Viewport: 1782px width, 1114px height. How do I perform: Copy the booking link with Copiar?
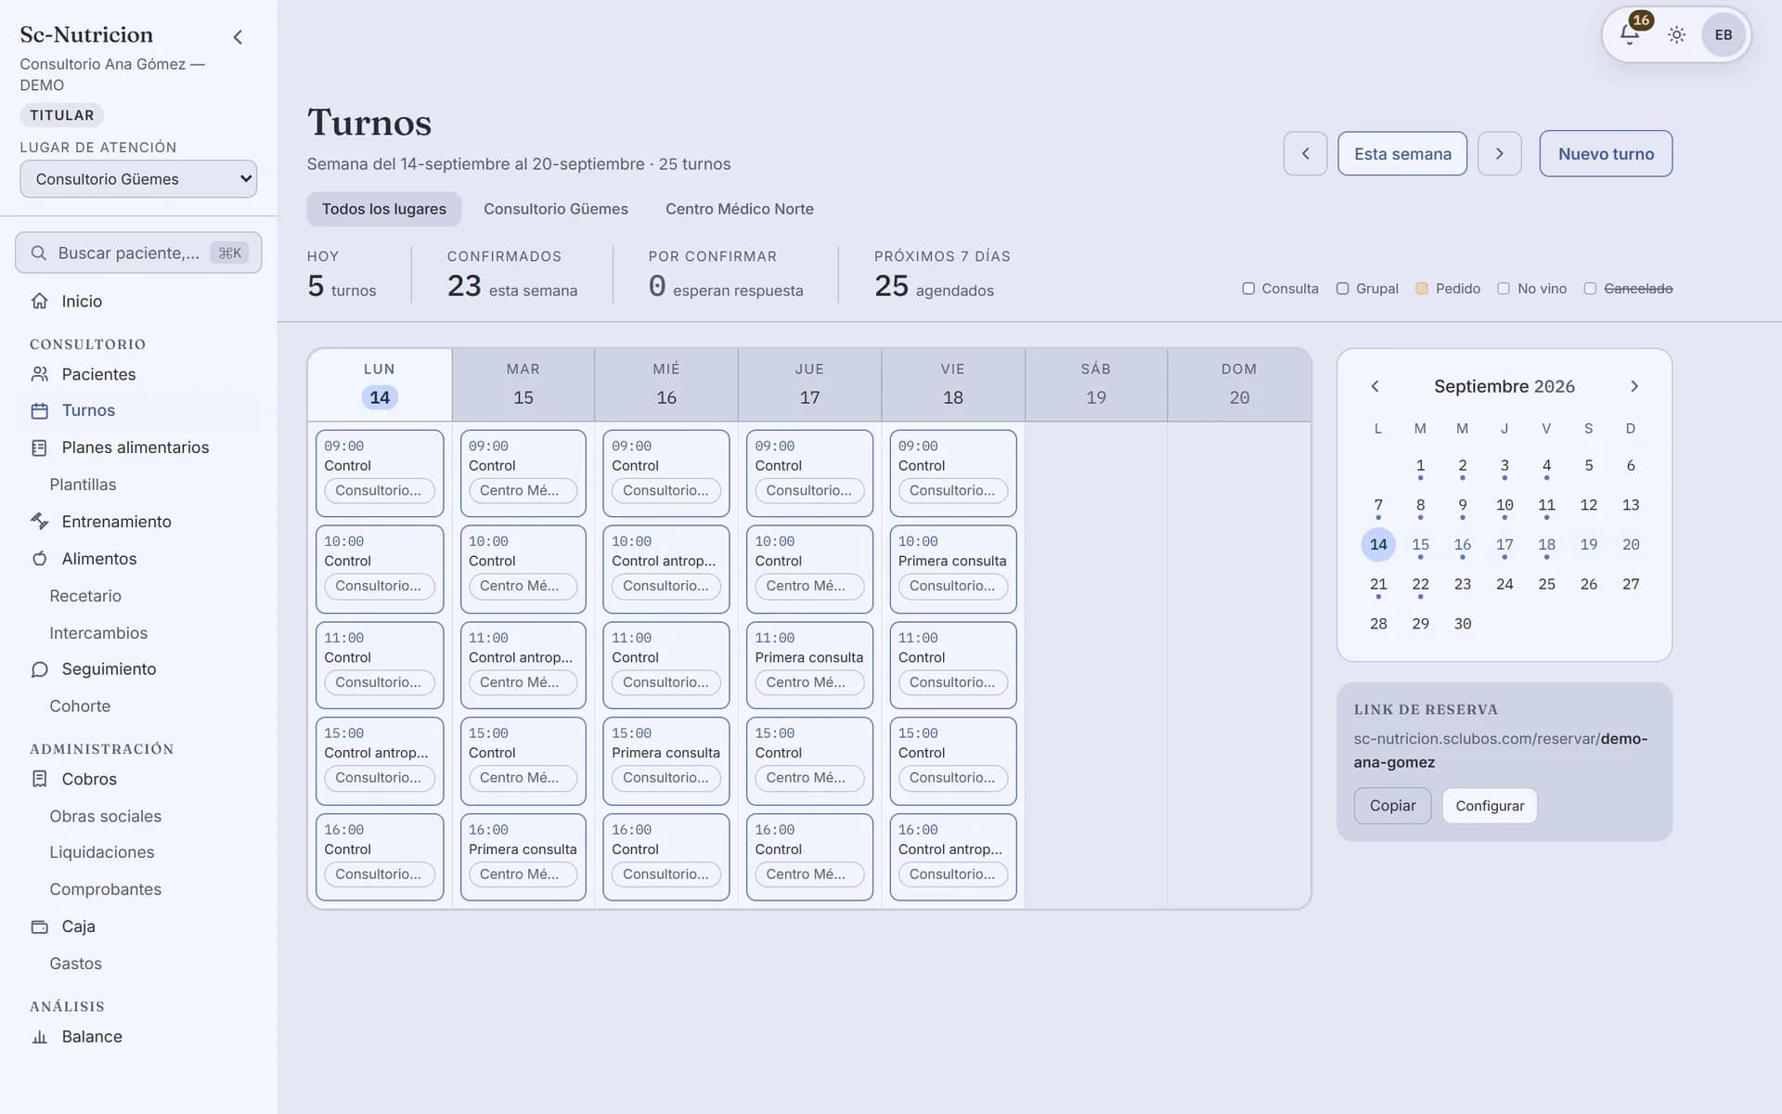pyautogui.click(x=1392, y=806)
